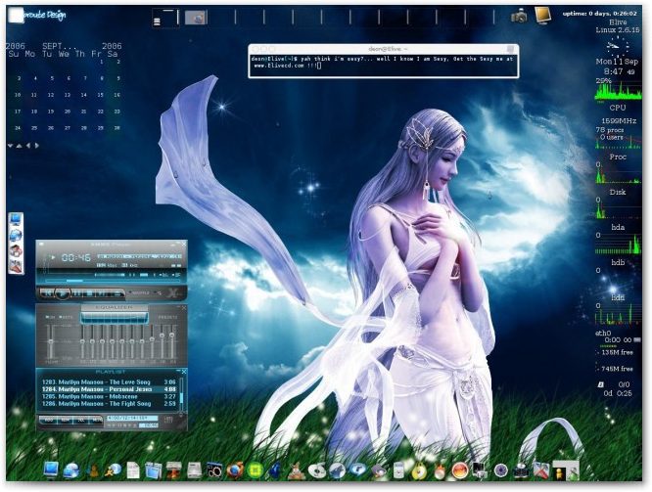Screen dimensions: 652x492
Task: Open the XMMS main window menu button
Action: click(41, 244)
